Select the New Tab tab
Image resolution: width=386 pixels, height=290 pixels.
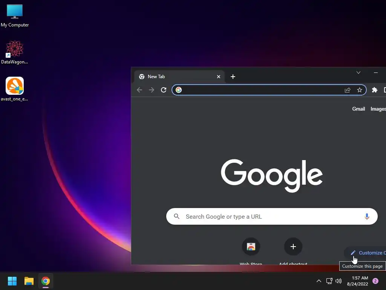coord(179,77)
